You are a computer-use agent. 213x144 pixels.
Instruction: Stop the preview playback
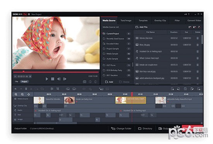53,79
